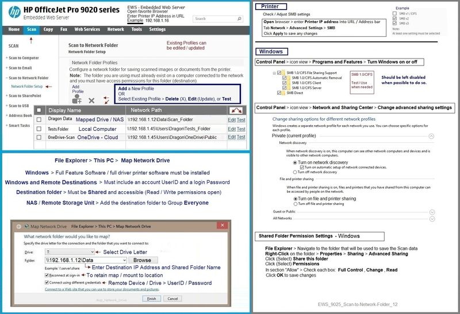
Task: Click the Network Folder Setup link
Action: pos(26,87)
